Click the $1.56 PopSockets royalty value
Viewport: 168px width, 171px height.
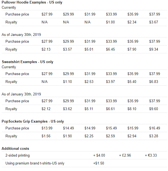pyautogui.click(x=46, y=136)
